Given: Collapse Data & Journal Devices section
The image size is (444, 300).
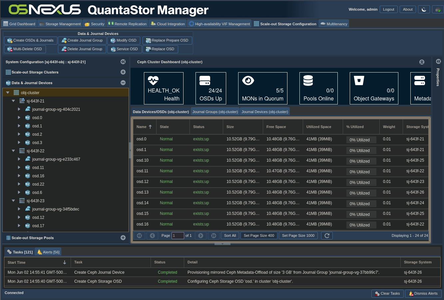Looking at the screenshot, I should pyautogui.click(x=123, y=83).
